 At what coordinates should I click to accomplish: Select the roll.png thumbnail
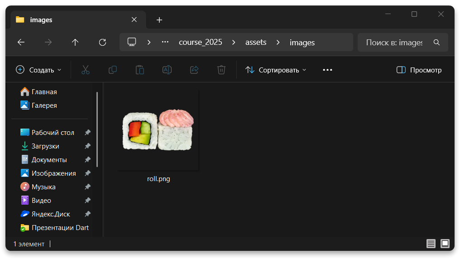(x=158, y=131)
